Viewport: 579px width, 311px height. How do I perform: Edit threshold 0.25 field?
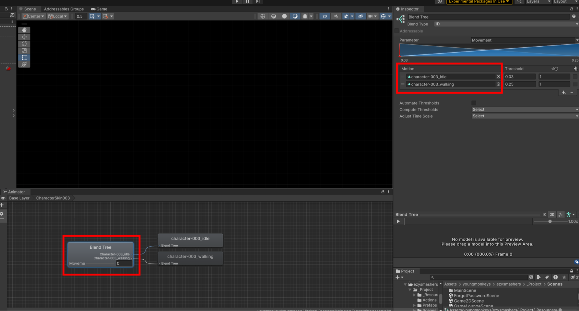pos(520,84)
